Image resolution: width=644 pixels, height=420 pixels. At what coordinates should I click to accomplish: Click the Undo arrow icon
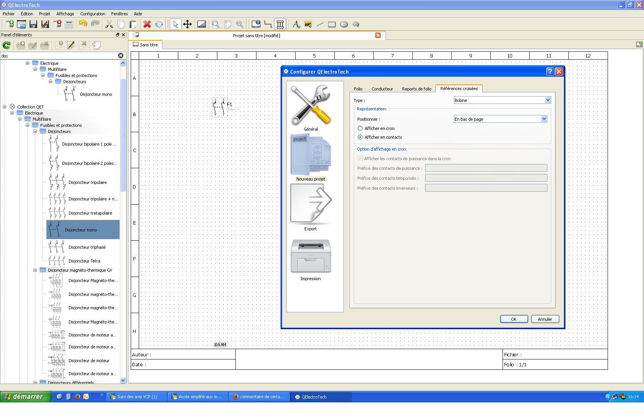pyautogui.click(x=83, y=24)
